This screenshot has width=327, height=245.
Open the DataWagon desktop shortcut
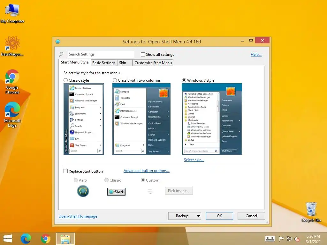pos(12,46)
